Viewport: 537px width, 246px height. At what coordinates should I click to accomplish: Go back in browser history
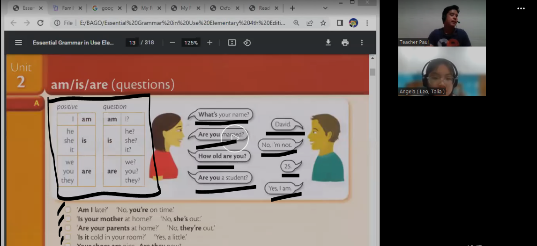14,23
